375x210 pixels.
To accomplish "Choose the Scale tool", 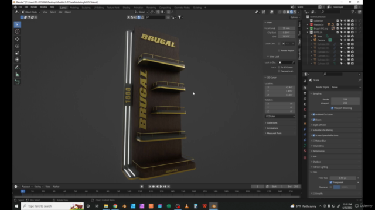I will [x=17, y=53].
